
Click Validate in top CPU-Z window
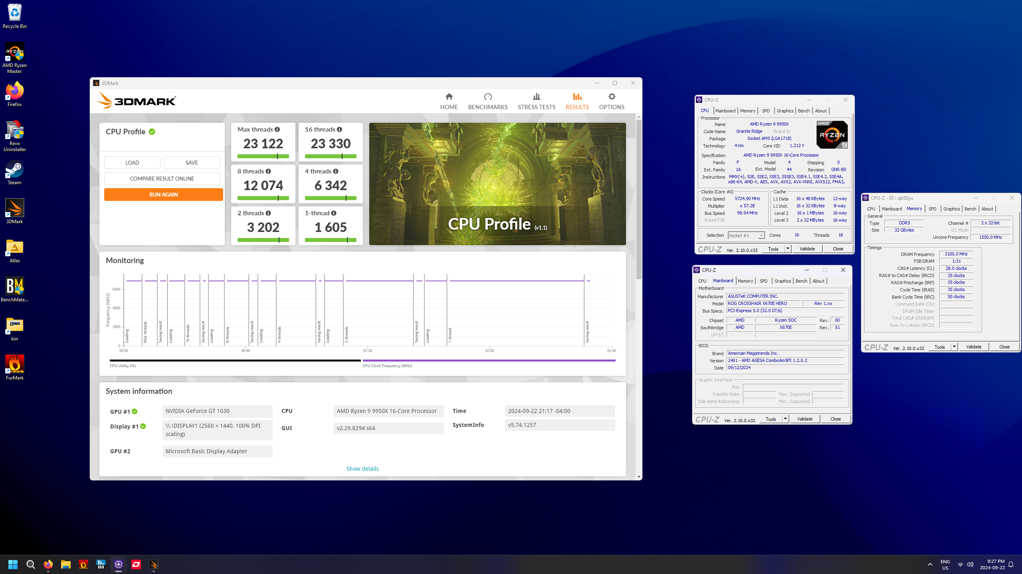coord(807,249)
